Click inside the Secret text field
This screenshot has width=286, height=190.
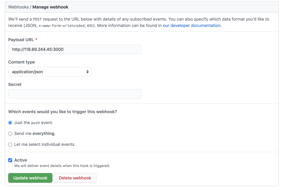click(x=75, y=94)
